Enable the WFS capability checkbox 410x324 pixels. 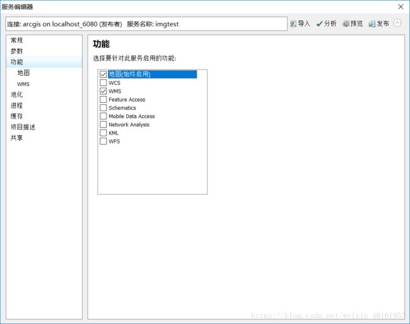click(103, 141)
